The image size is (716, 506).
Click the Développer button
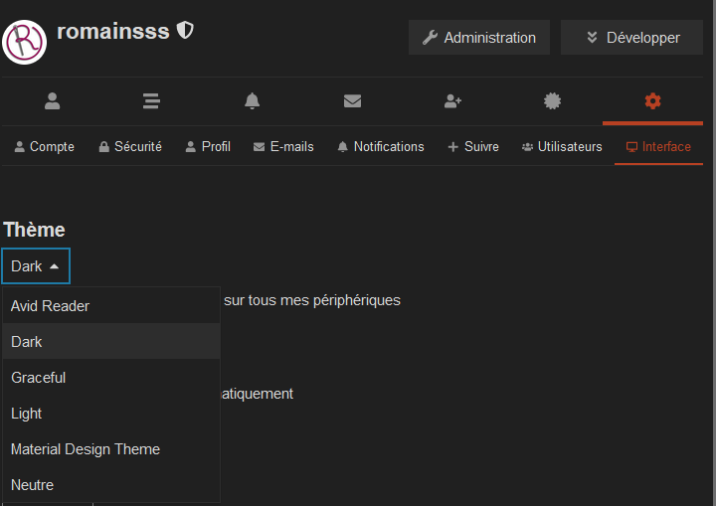point(632,38)
